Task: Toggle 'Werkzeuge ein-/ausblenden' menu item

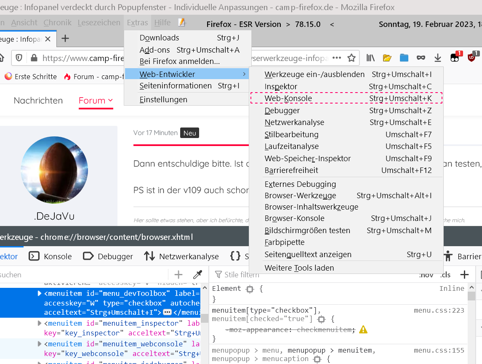Action: pyautogui.click(x=314, y=74)
